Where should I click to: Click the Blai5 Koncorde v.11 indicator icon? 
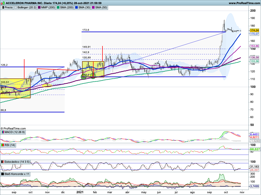point(3,174)
